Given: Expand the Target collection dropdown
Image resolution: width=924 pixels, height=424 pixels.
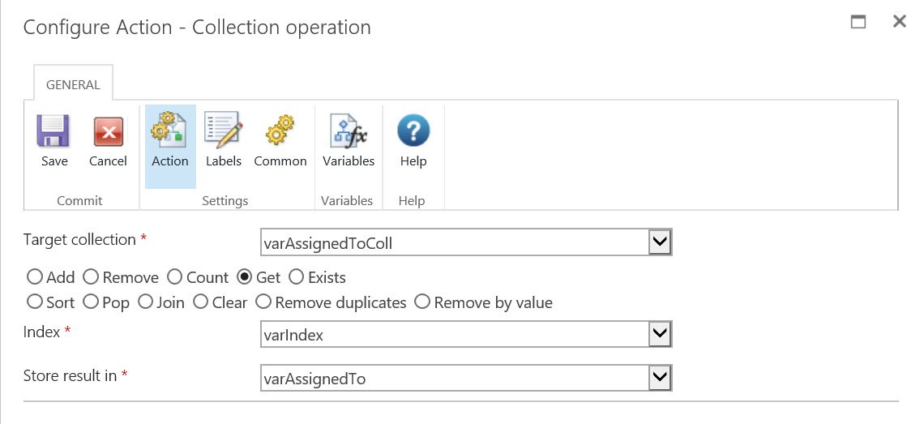Looking at the screenshot, I should point(661,242).
